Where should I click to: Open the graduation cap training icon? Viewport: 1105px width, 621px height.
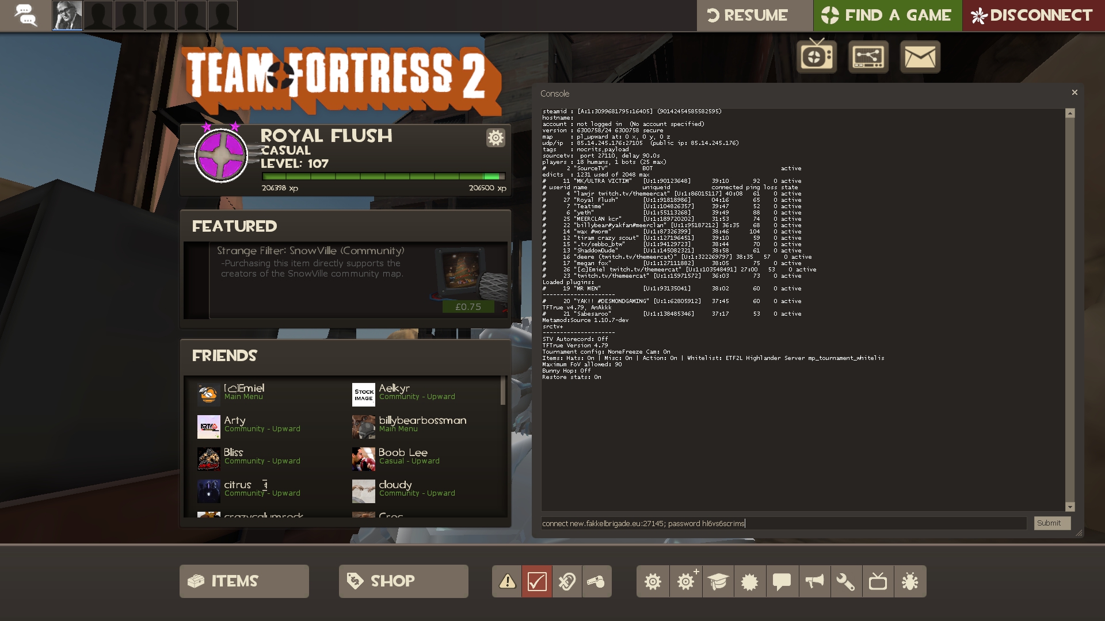tap(718, 581)
